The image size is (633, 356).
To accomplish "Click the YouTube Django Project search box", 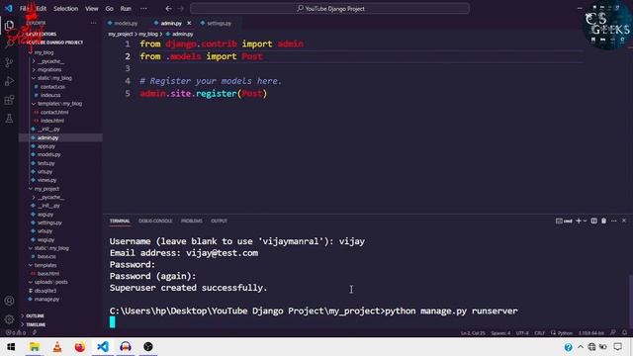I will (x=329, y=9).
